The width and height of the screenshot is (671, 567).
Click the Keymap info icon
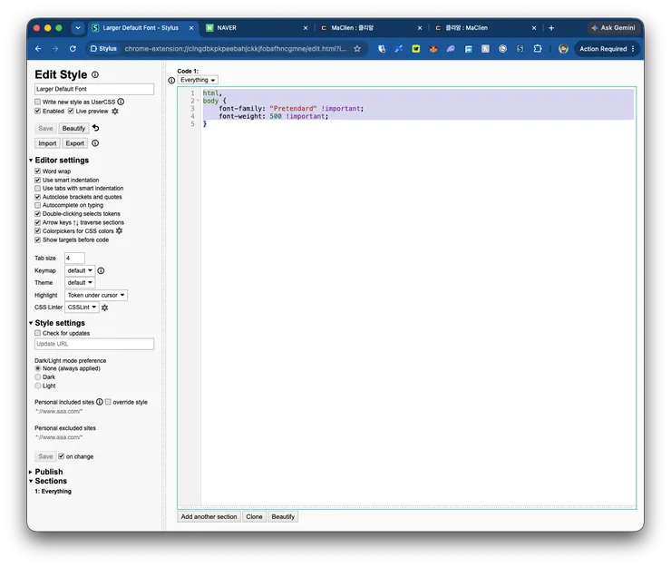101,270
